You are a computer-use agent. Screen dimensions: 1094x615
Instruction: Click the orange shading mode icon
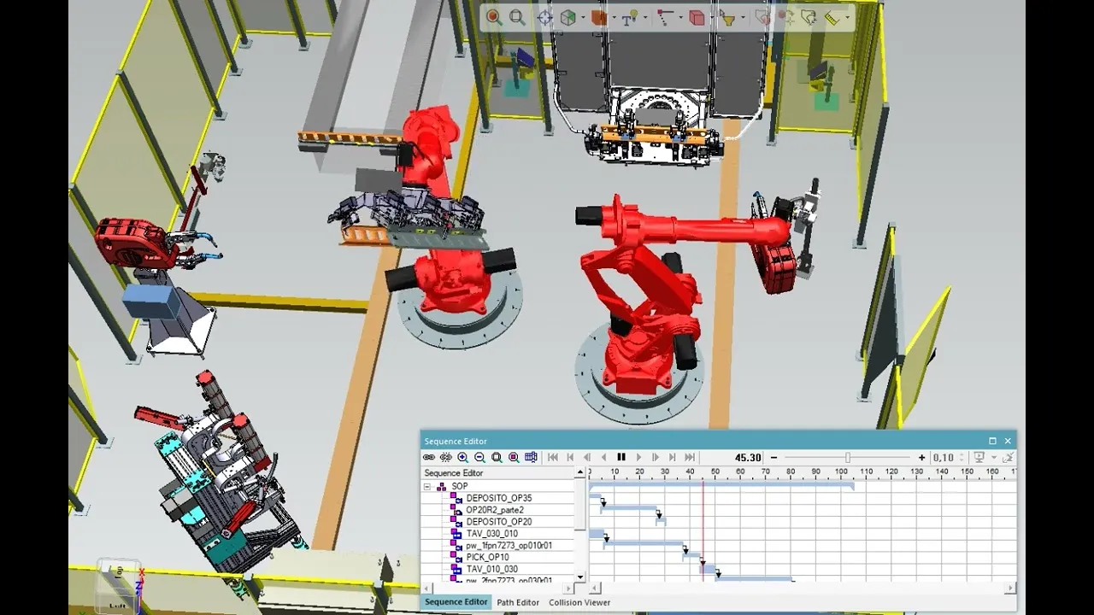599,17
